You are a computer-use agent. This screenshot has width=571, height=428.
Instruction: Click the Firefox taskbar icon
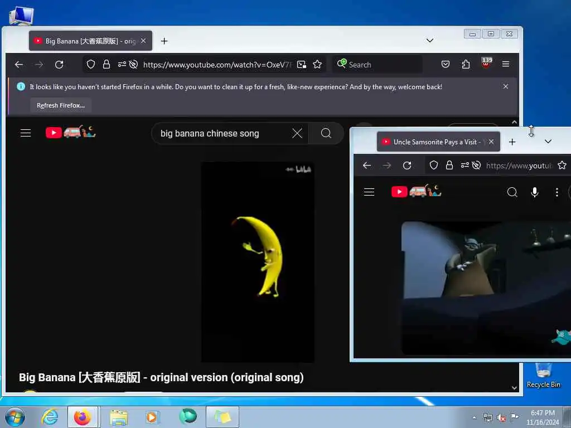[x=83, y=417]
